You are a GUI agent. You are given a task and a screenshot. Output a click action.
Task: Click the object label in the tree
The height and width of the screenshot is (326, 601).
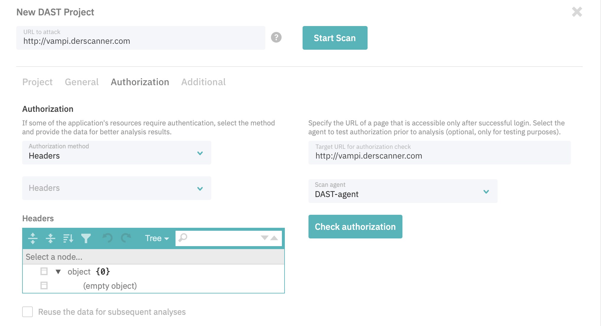pos(79,272)
